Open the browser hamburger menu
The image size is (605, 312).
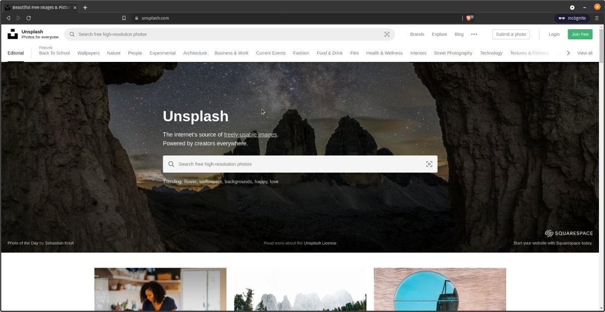[x=596, y=18]
